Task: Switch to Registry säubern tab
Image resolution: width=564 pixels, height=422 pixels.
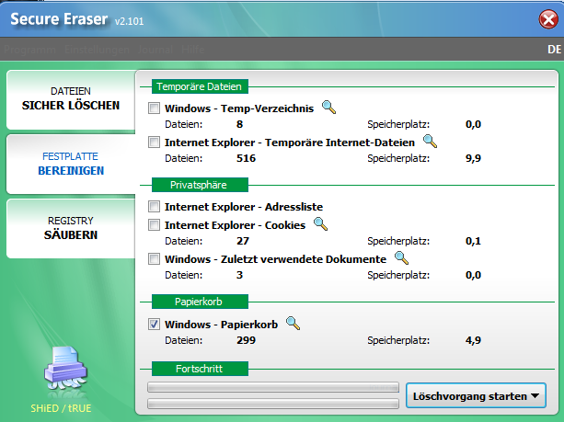Action: tap(71, 229)
